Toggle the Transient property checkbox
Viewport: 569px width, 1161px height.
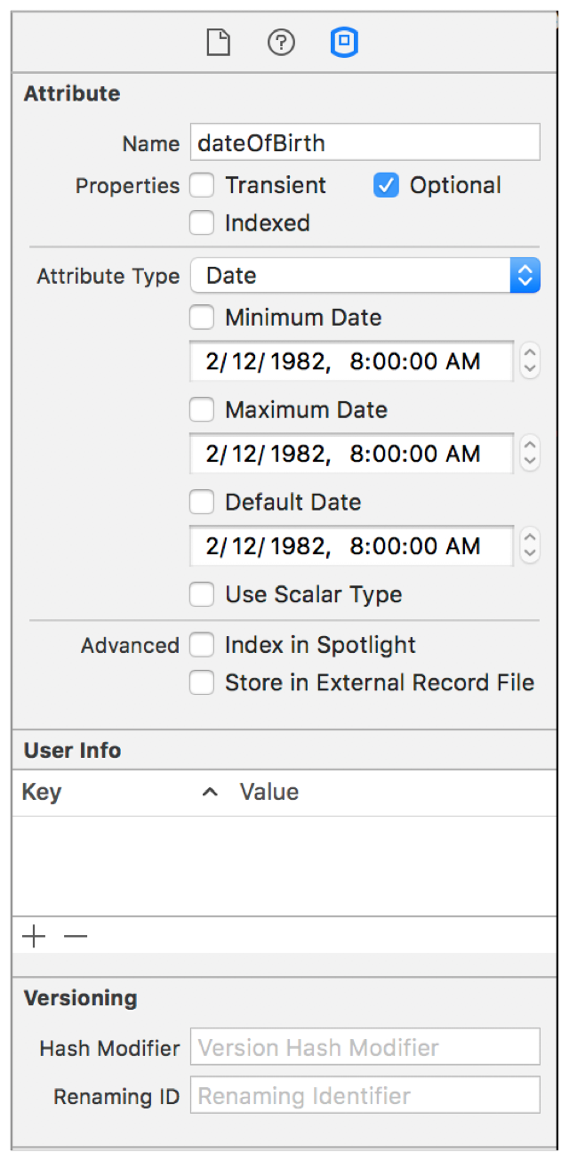pos(203,185)
